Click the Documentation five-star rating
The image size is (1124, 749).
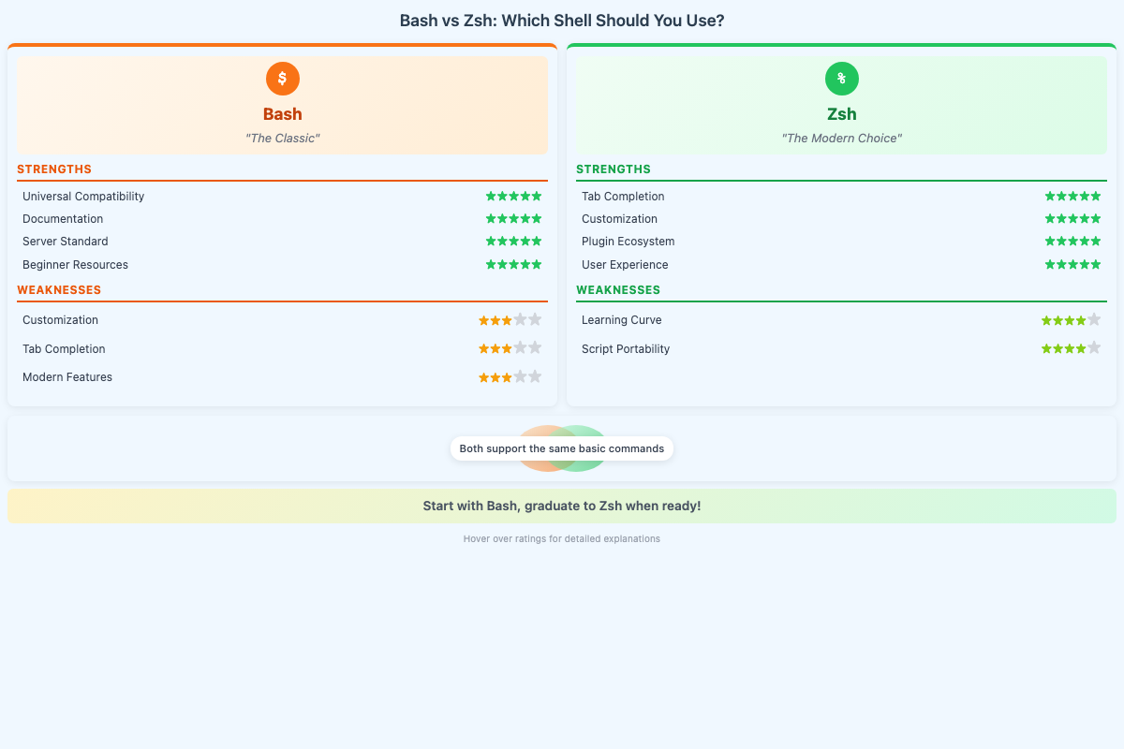pos(513,218)
